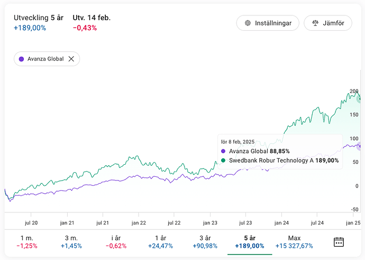Click the Jämför compare button
This screenshot has height=260, width=365.
328,23
